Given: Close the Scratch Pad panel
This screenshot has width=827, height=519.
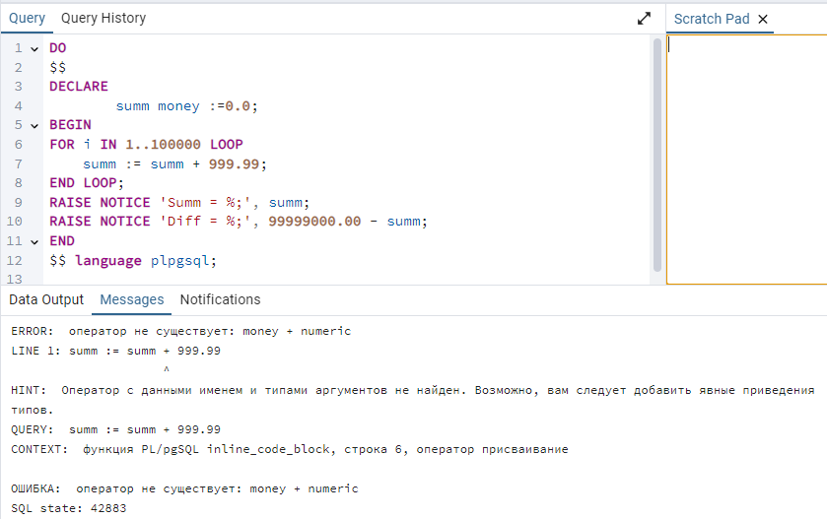Looking at the screenshot, I should click(x=763, y=20).
